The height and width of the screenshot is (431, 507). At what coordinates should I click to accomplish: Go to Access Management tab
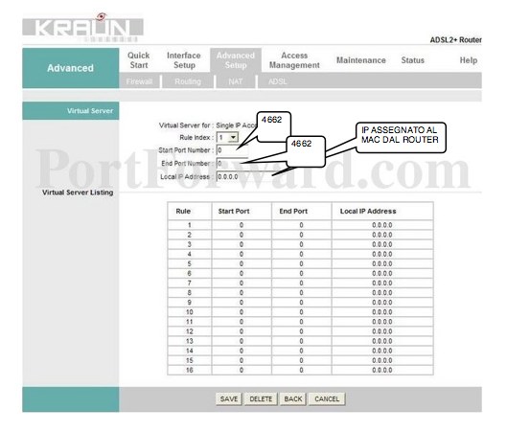click(x=294, y=60)
